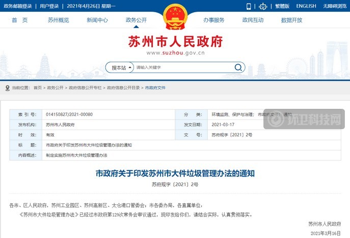Select the 有效 validity value

(x=50, y=135)
